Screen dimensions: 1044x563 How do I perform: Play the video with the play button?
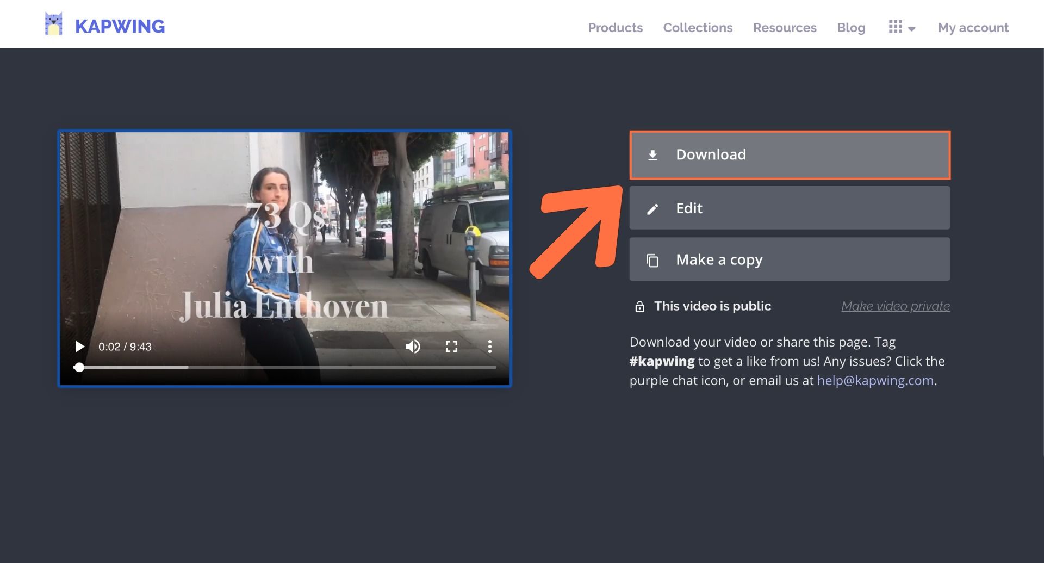coord(80,347)
